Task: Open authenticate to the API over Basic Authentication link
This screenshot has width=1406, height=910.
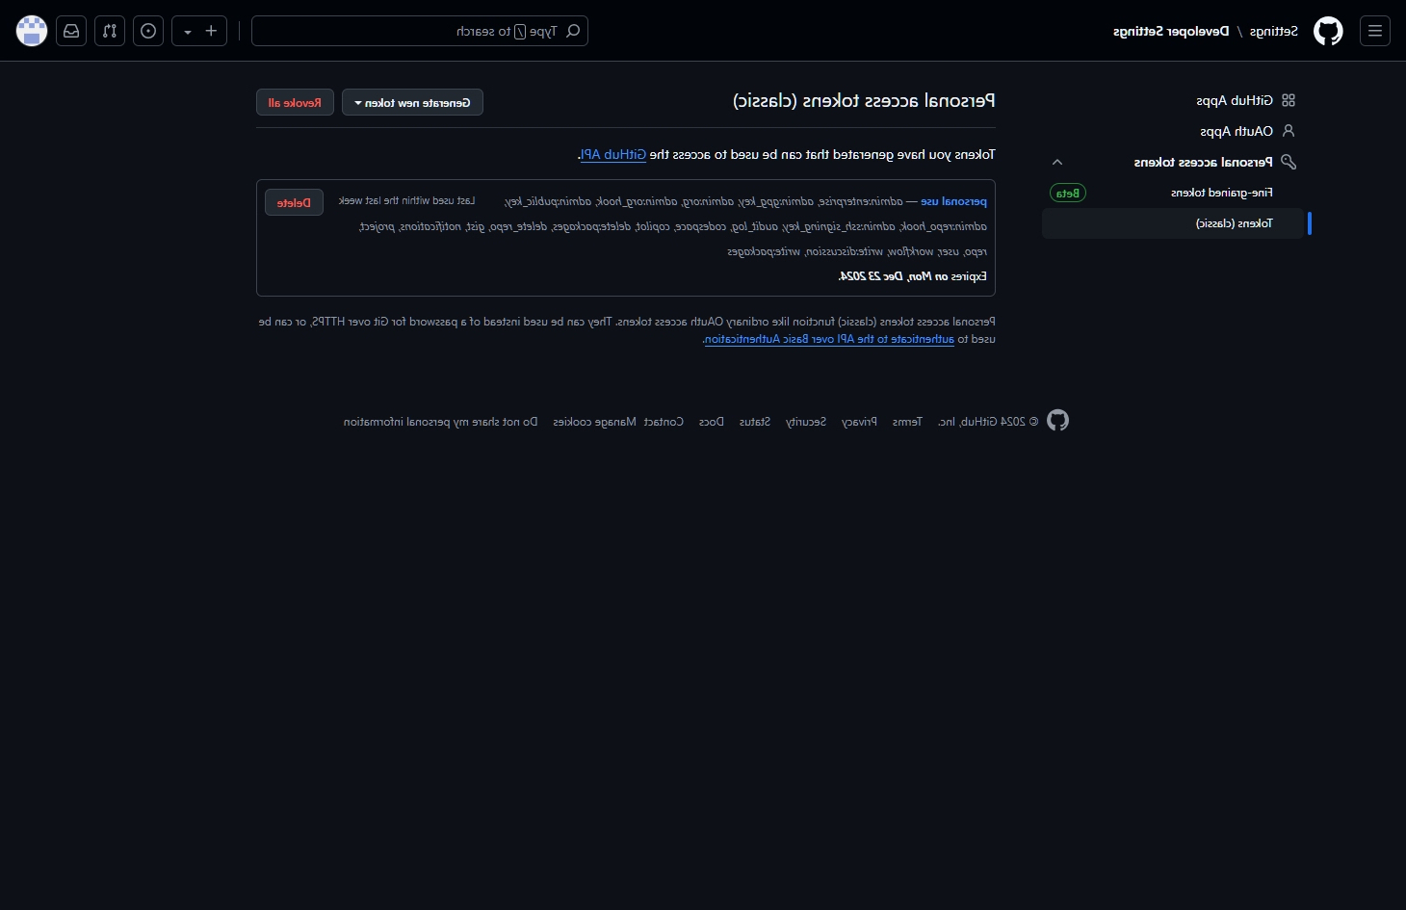Action: [x=829, y=339]
